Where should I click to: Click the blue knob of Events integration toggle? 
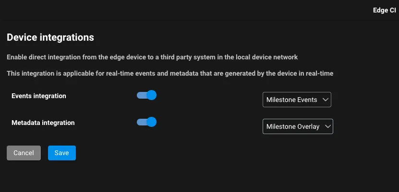click(151, 95)
